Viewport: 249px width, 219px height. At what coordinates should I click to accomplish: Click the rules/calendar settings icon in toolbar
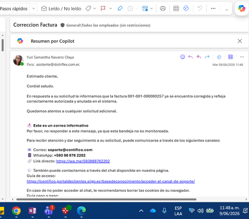coord(145,8)
